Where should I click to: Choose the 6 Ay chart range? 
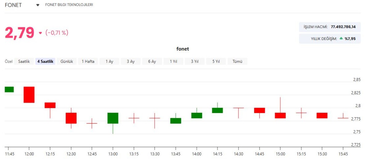click(152, 61)
